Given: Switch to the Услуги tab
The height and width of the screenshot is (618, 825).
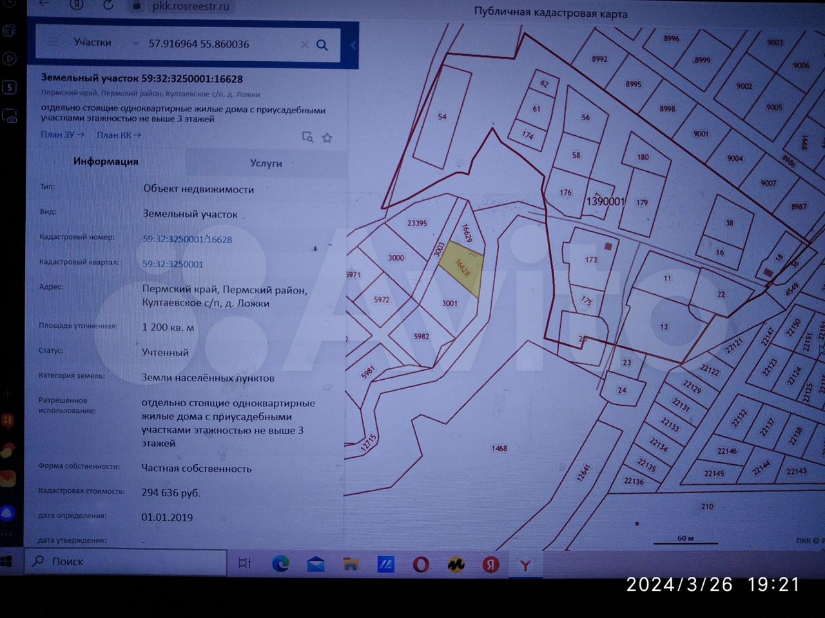Looking at the screenshot, I should point(266,163).
